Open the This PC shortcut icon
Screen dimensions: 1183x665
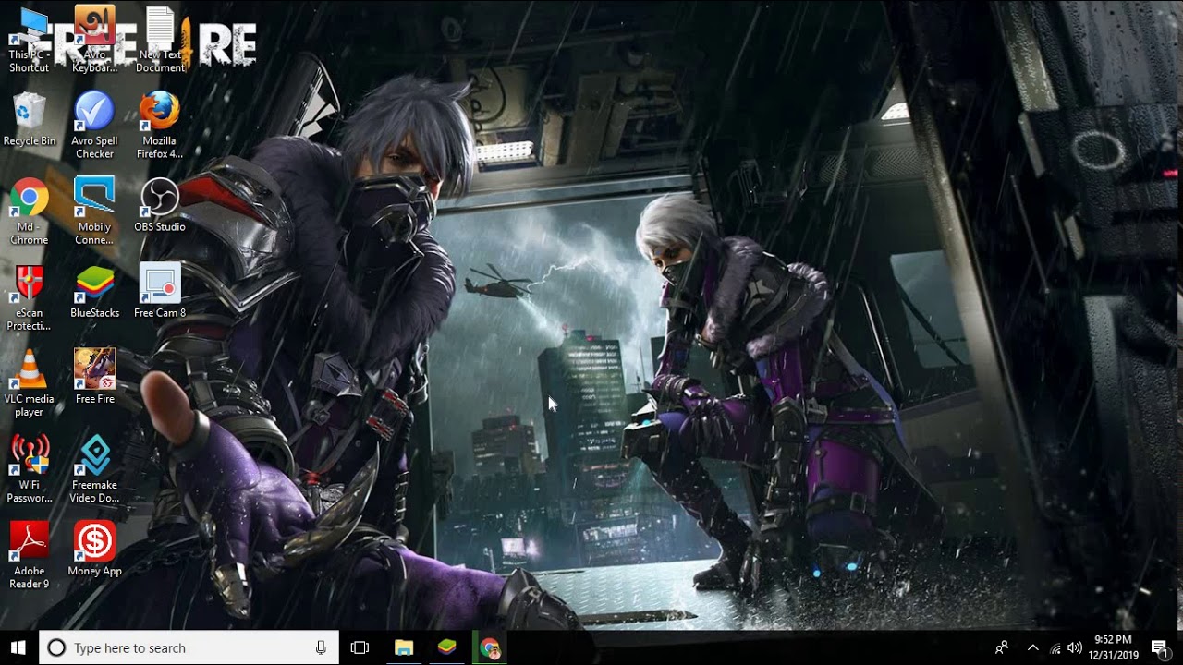(x=30, y=39)
